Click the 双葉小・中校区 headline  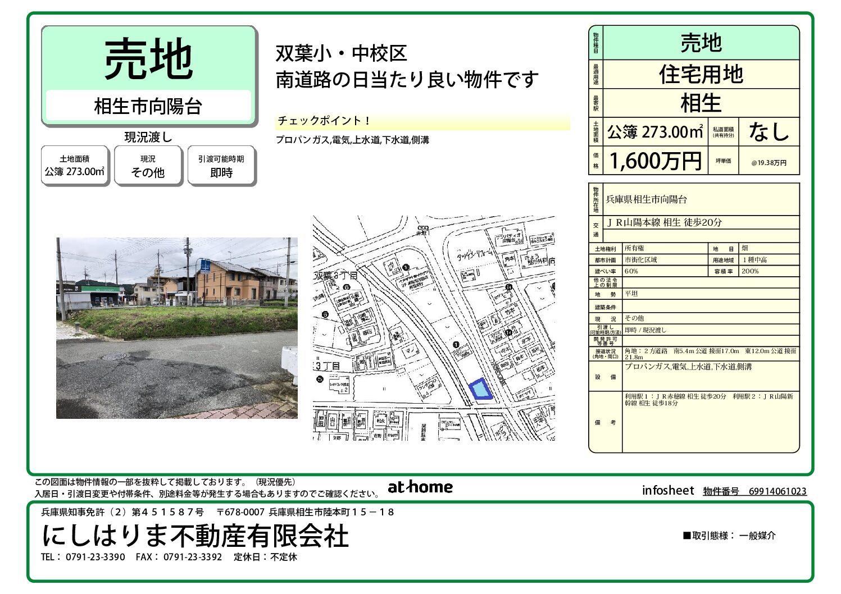(x=341, y=53)
